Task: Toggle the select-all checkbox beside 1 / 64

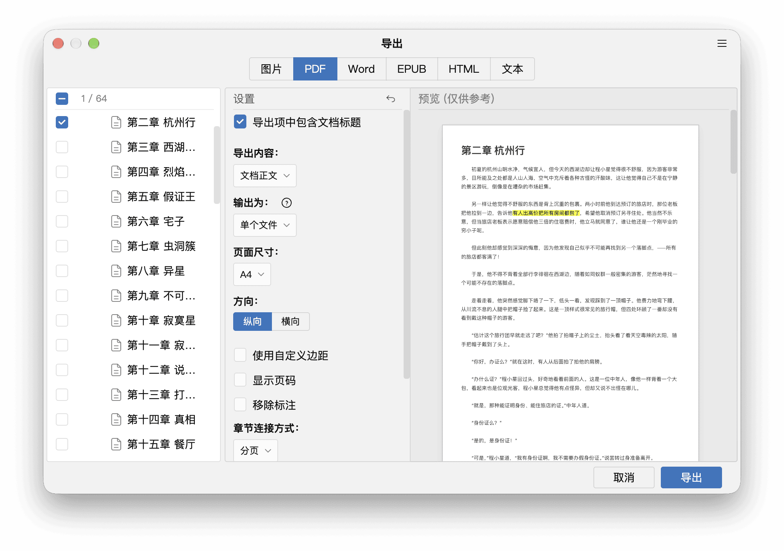Action: (62, 99)
